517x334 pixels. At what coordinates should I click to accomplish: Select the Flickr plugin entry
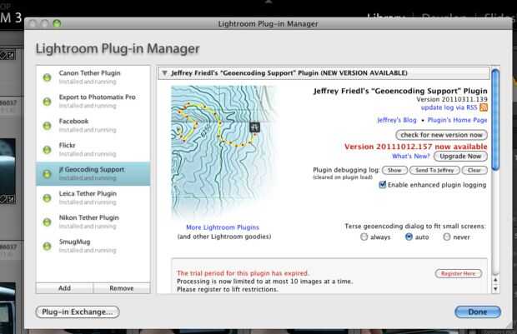click(x=93, y=150)
